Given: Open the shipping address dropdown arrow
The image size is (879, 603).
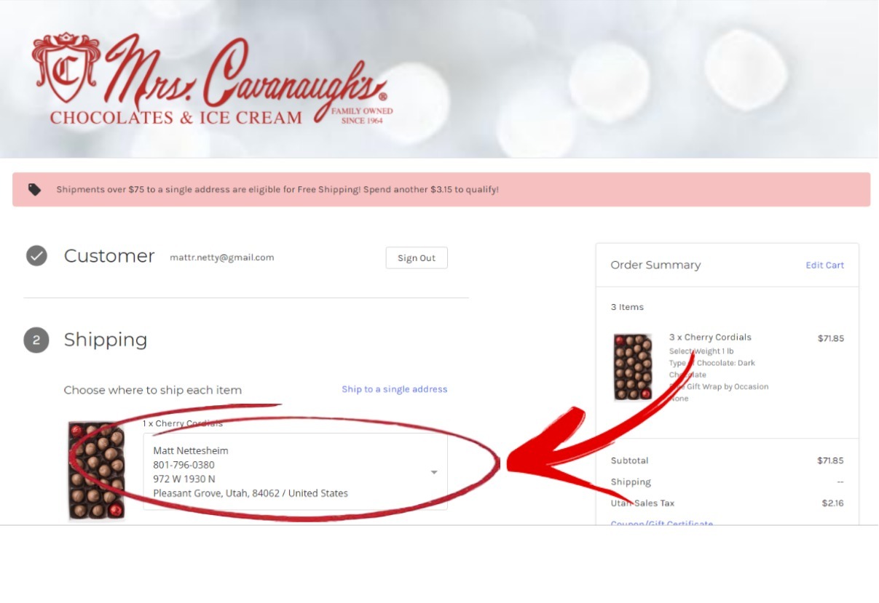Looking at the screenshot, I should point(434,472).
